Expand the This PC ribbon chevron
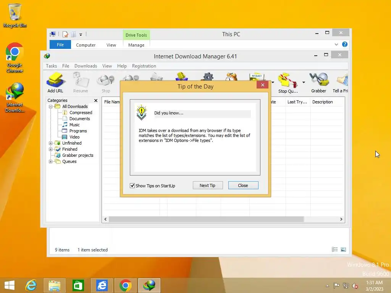 pos(336,44)
